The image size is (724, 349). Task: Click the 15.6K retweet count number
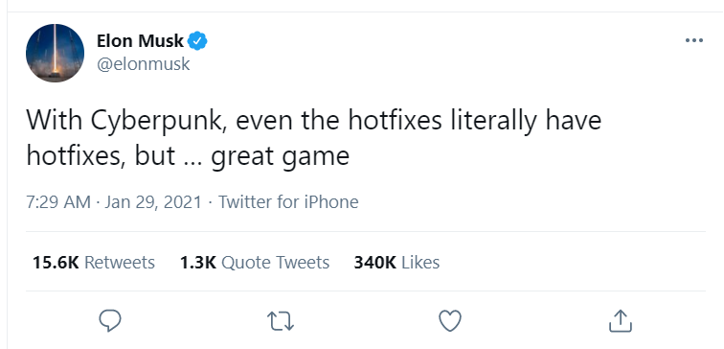(x=56, y=263)
